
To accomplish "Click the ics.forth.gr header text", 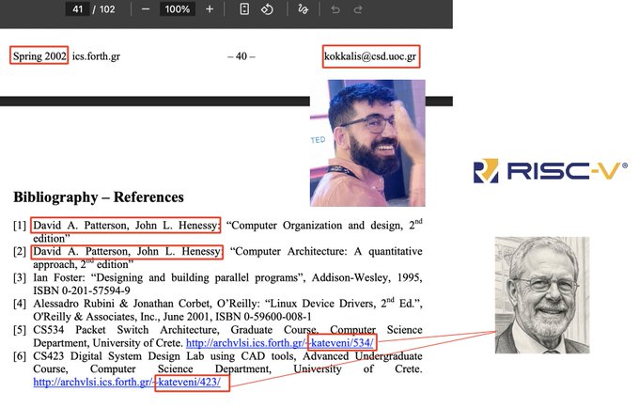I will coord(96,56).
